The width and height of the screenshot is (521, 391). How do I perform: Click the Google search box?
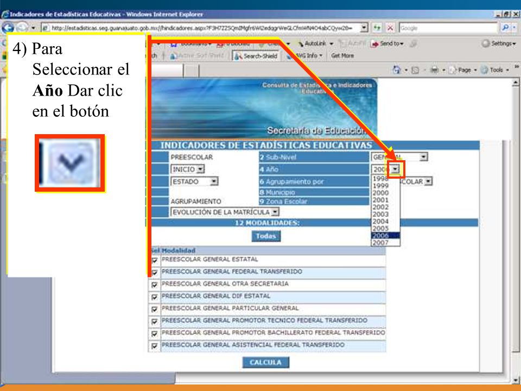point(449,28)
